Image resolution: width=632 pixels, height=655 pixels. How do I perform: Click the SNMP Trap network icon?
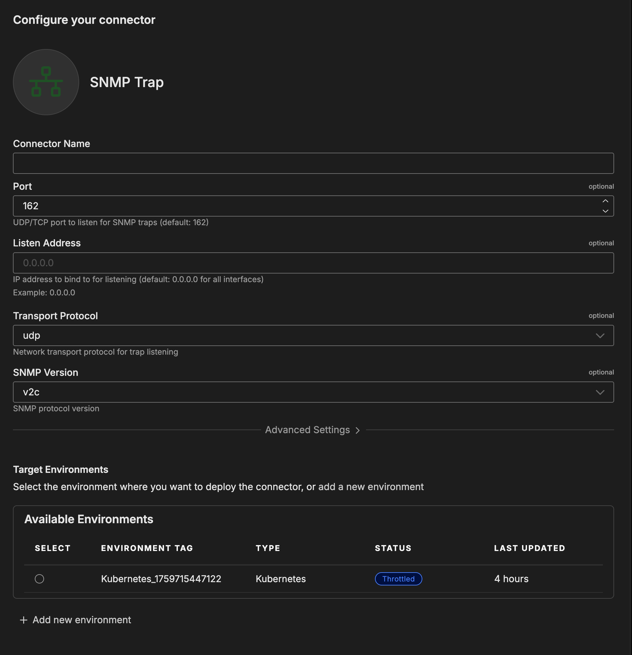[46, 82]
